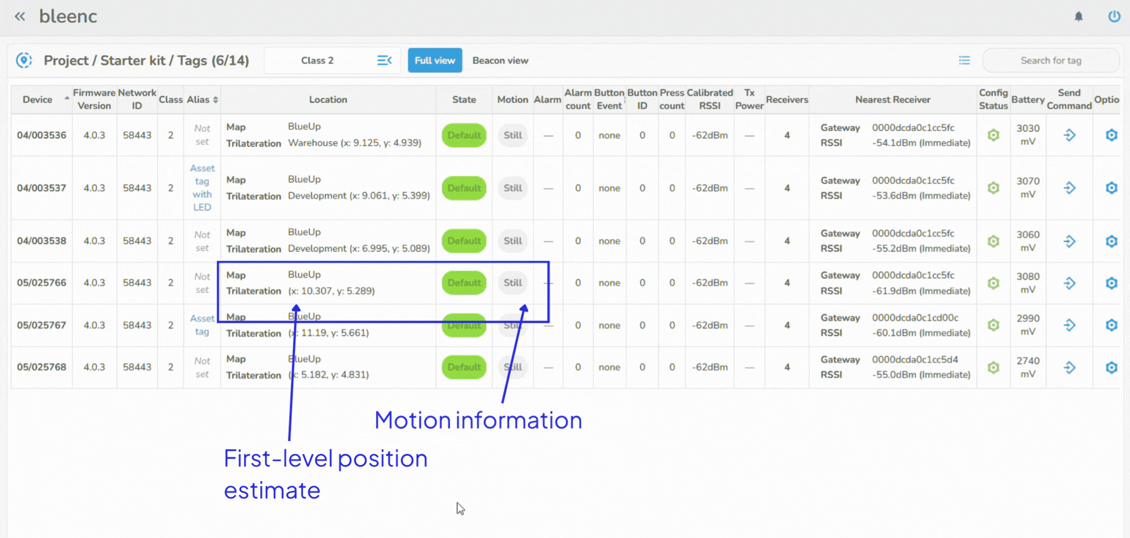This screenshot has width=1130, height=538.
Task: Send a command to device 04/003537
Action: (x=1070, y=188)
